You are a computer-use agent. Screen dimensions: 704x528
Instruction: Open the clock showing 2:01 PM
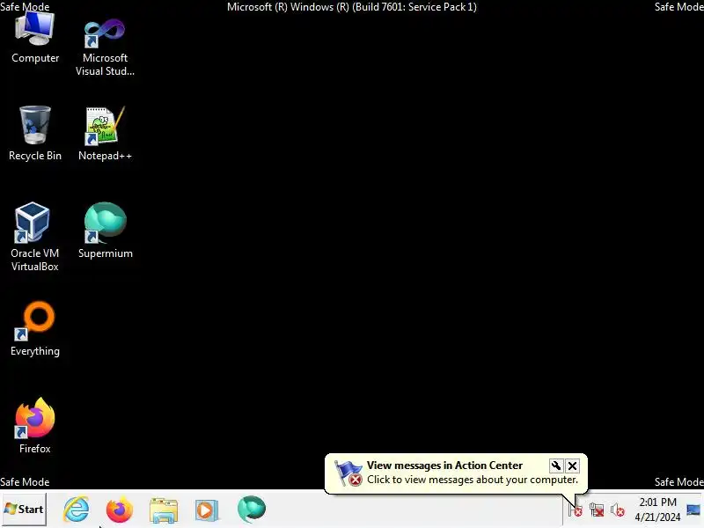(x=657, y=510)
